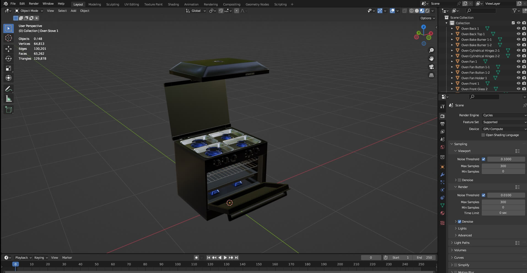Adjust Render Time Limit field
The width and height of the screenshot is (527, 273).
(503, 213)
